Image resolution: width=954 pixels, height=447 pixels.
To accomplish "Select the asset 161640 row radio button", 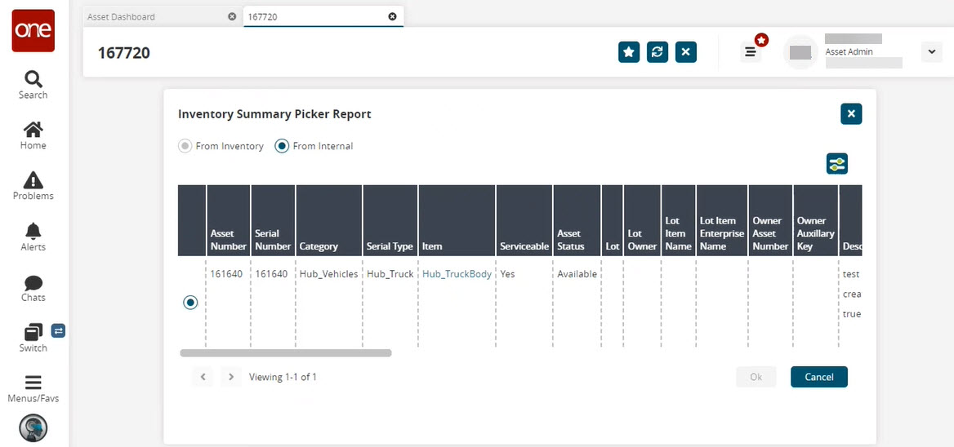I will (190, 303).
